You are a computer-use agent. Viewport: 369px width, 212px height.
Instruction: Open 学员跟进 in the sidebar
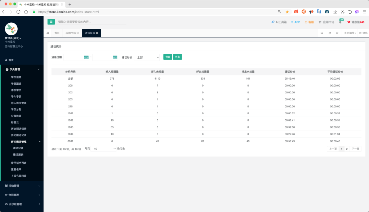coord(16,84)
